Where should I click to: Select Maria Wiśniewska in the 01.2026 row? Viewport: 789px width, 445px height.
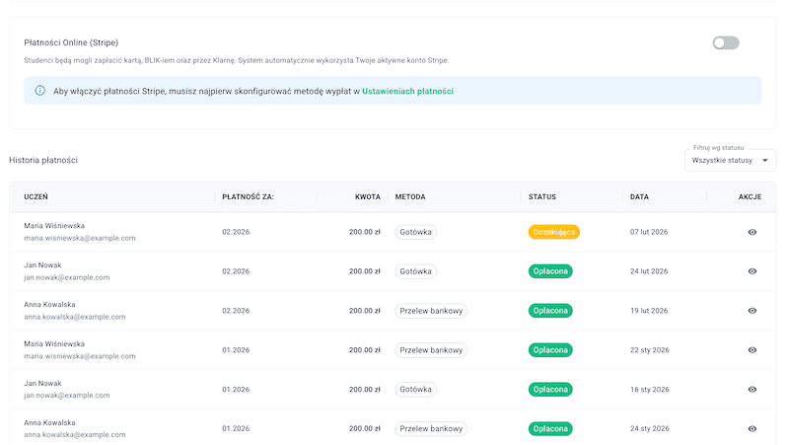click(54, 343)
